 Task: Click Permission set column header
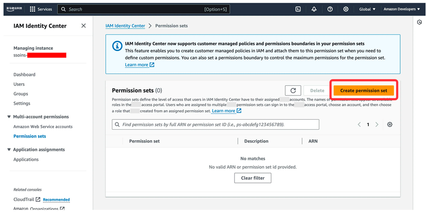(144, 141)
